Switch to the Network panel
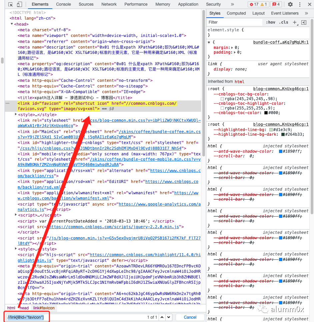Image resolution: width=314 pixels, height=322 pixels. [109, 4]
